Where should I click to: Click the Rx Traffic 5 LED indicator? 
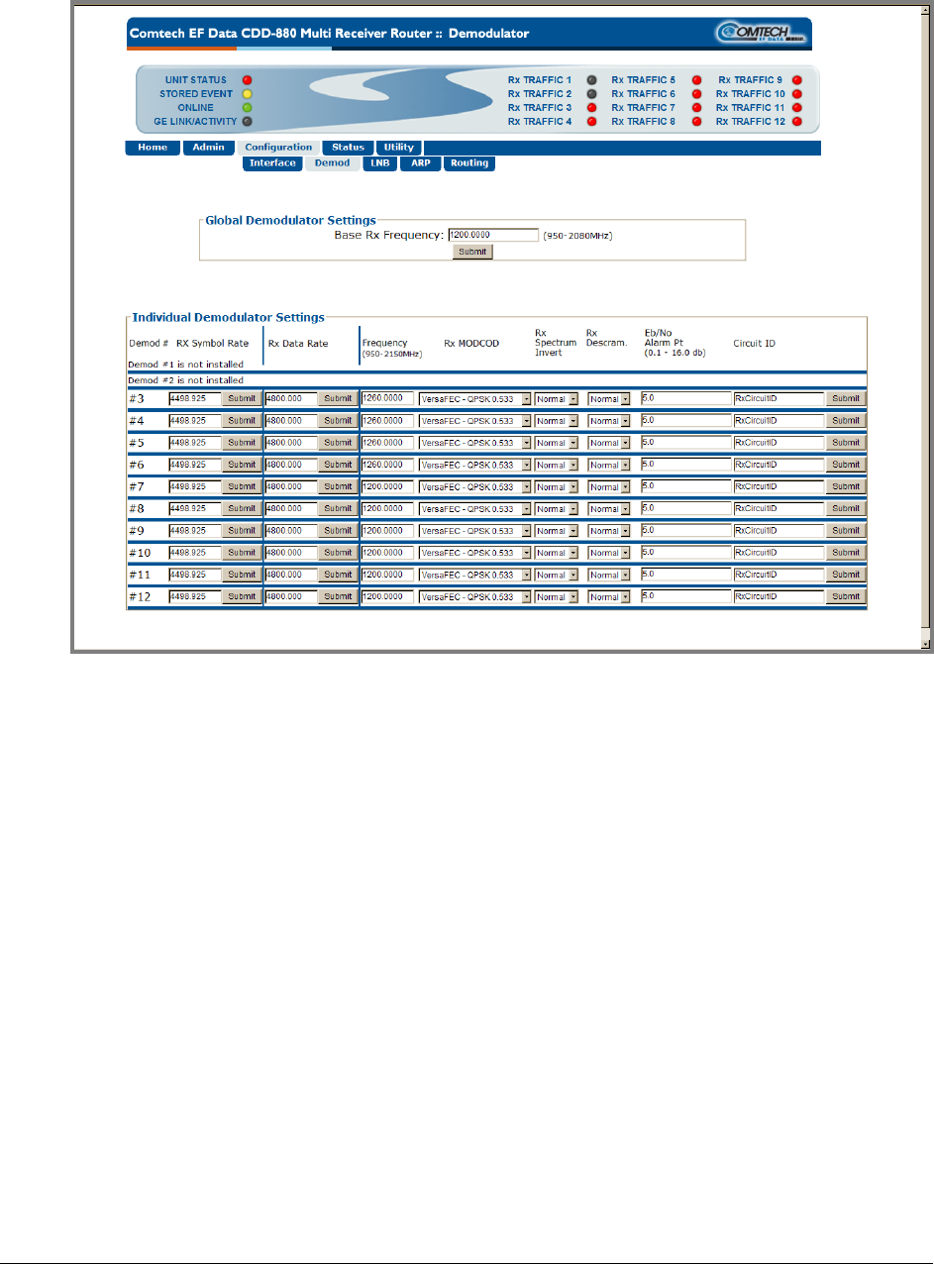tap(696, 79)
